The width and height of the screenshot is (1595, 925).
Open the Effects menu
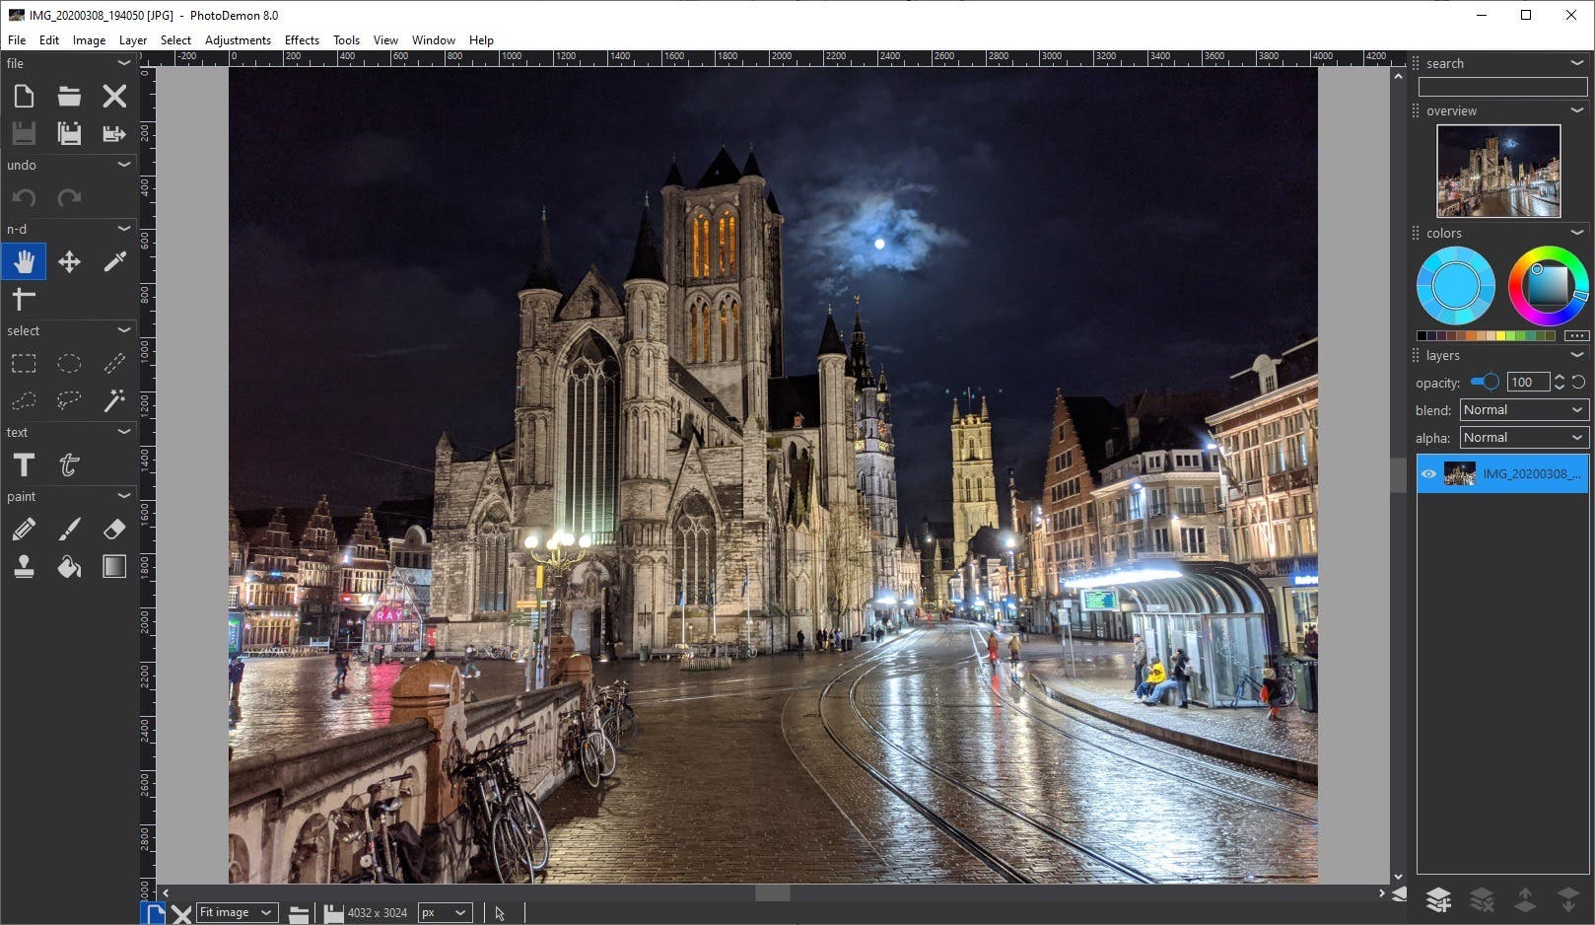click(302, 40)
